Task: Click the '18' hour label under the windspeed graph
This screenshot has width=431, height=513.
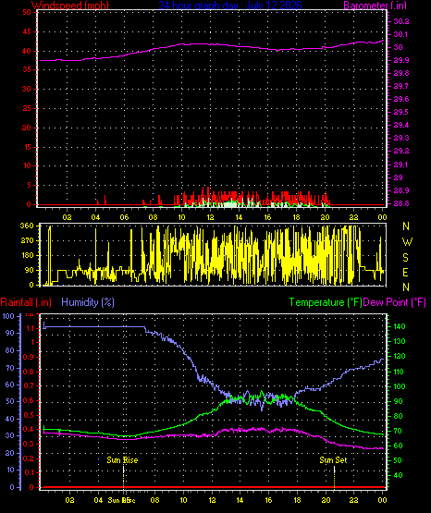Action: (x=296, y=217)
